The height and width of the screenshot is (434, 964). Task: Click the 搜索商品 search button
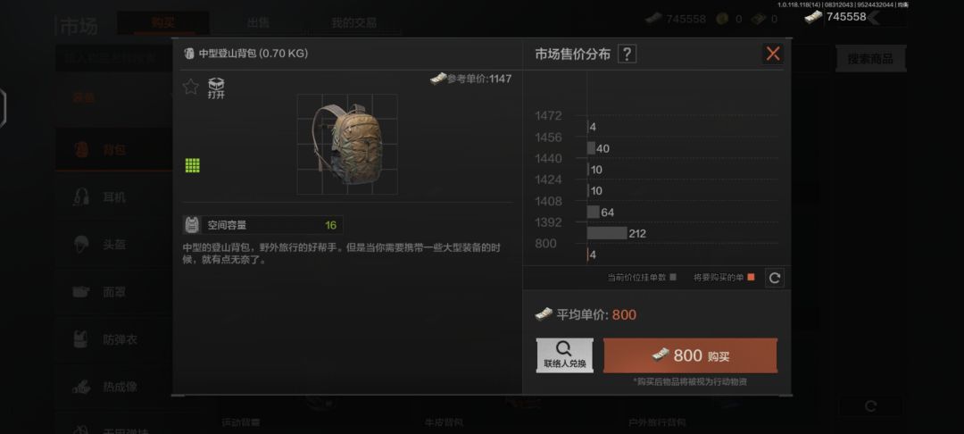pyautogui.click(x=870, y=59)
